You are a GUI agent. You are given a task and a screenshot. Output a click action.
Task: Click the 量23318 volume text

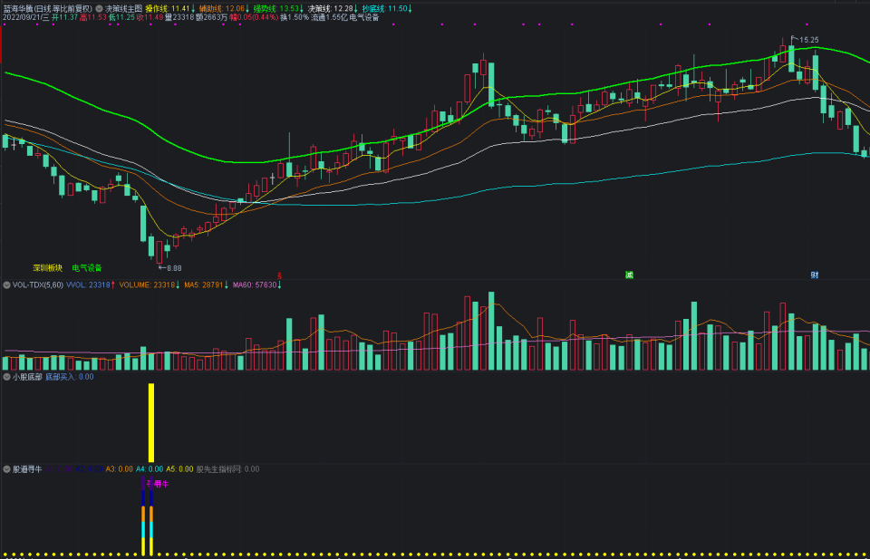point(179,18)
